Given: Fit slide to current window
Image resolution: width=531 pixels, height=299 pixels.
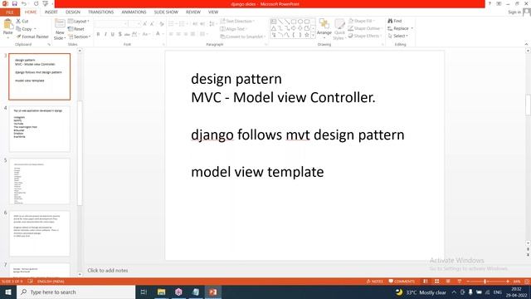Looking at the screenshot, I should tap(527, 282).
